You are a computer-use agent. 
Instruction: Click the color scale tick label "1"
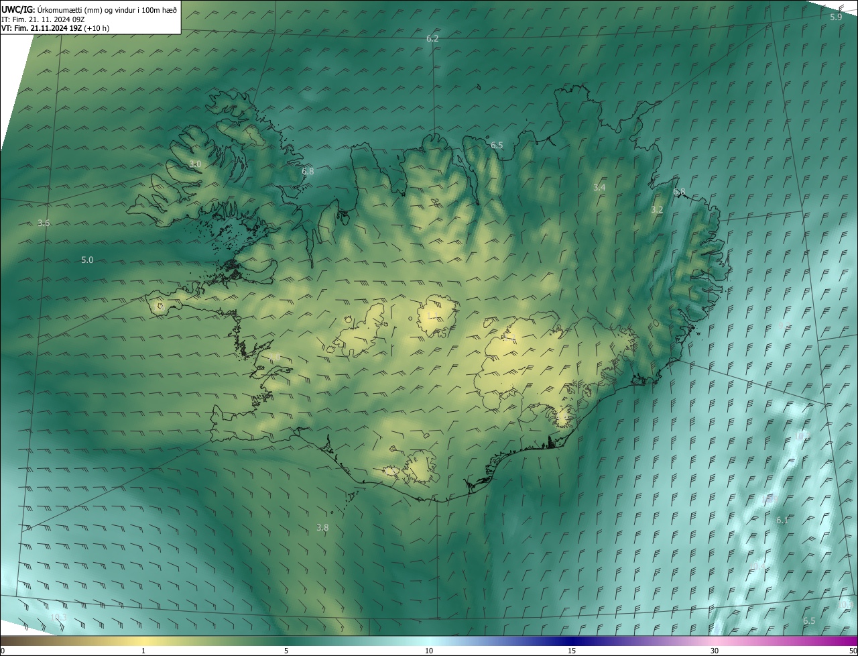tap(143, 651)
